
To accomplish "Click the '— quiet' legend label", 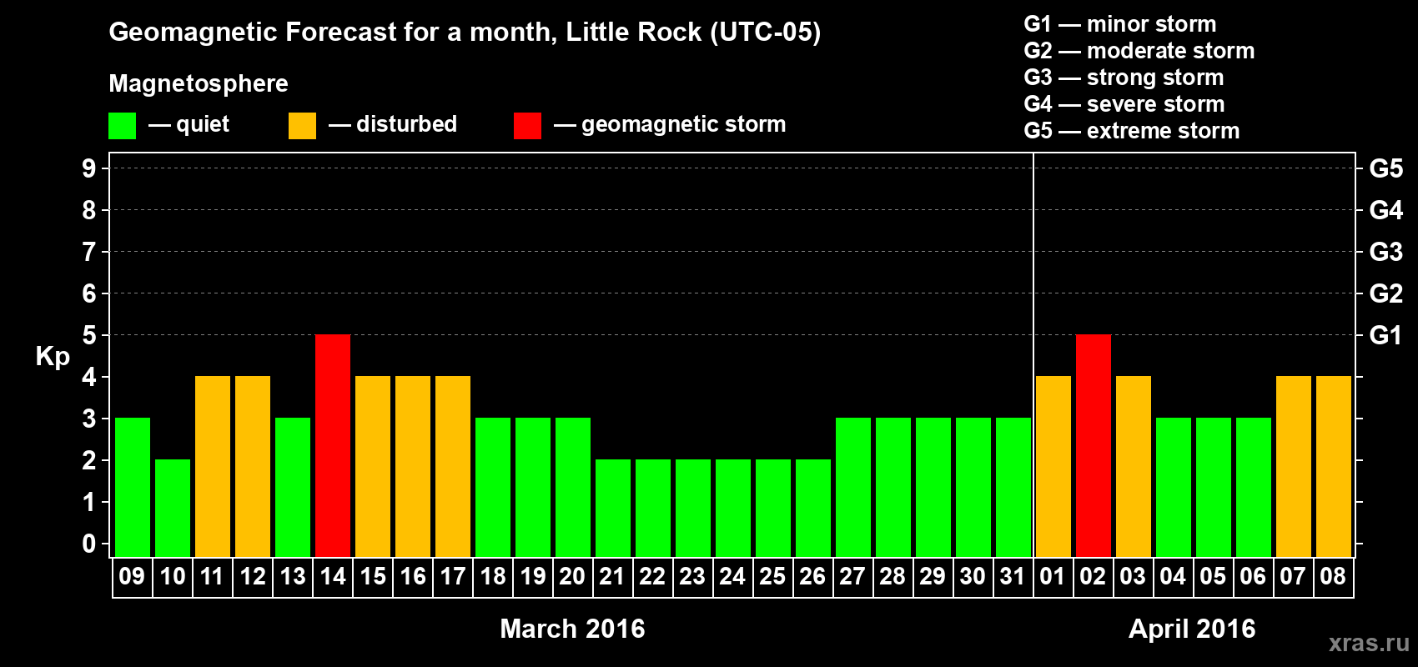I will click(189, 125).
